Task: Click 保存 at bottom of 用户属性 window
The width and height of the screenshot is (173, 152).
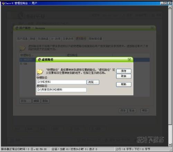Action: (x=123, y=111)
